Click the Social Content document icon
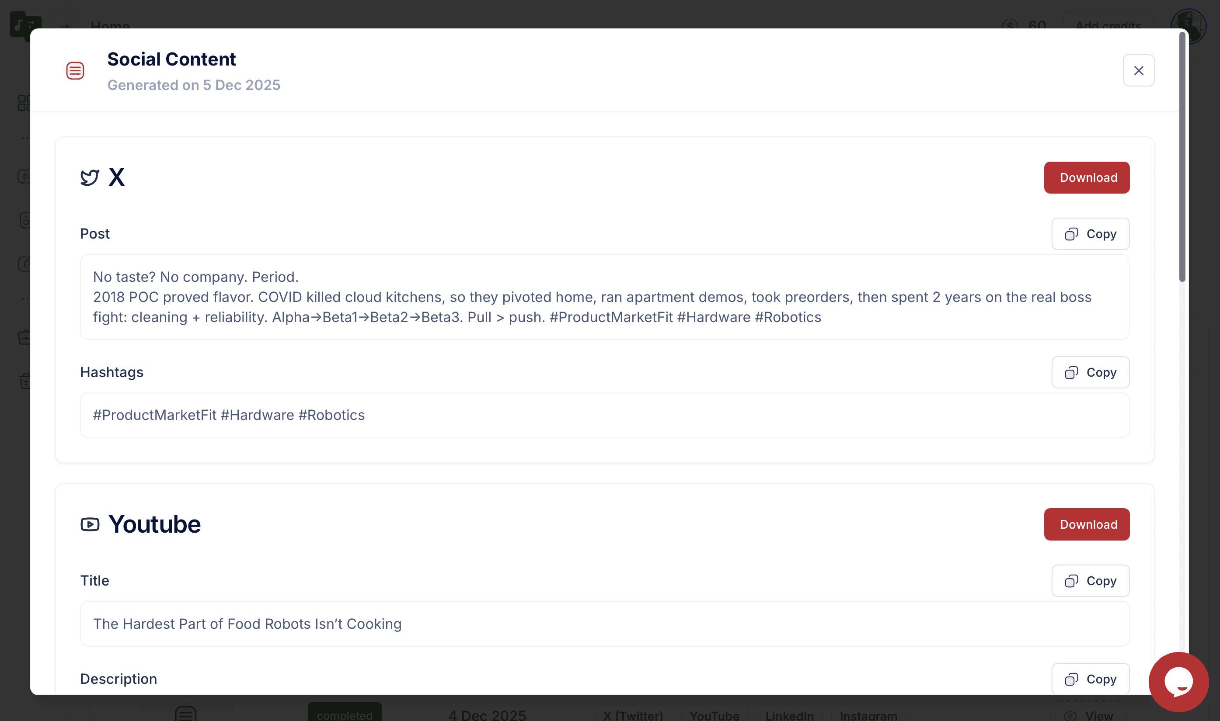 pyautogui.click(x=75, y=71)
